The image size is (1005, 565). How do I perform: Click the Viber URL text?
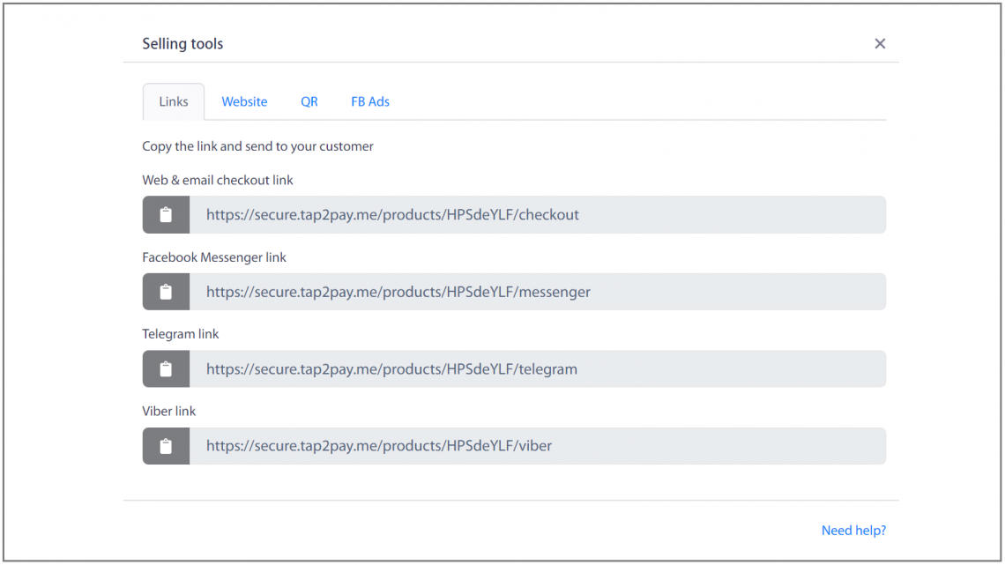(x=377, y=445)
